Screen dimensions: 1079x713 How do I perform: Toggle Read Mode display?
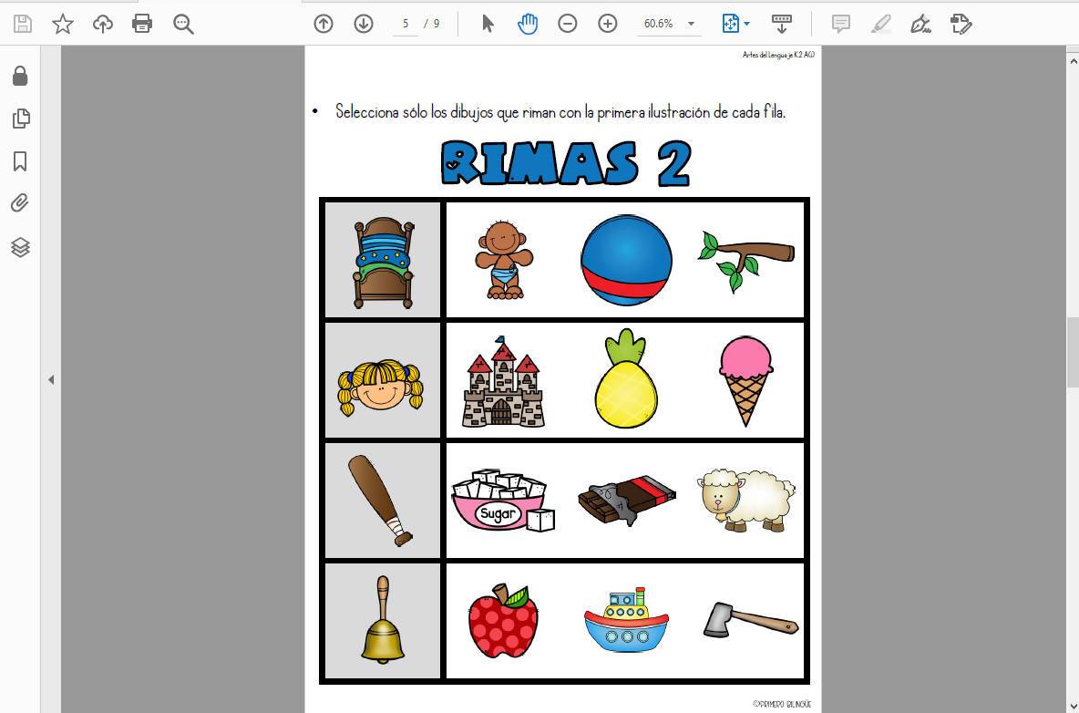point(782,24)
